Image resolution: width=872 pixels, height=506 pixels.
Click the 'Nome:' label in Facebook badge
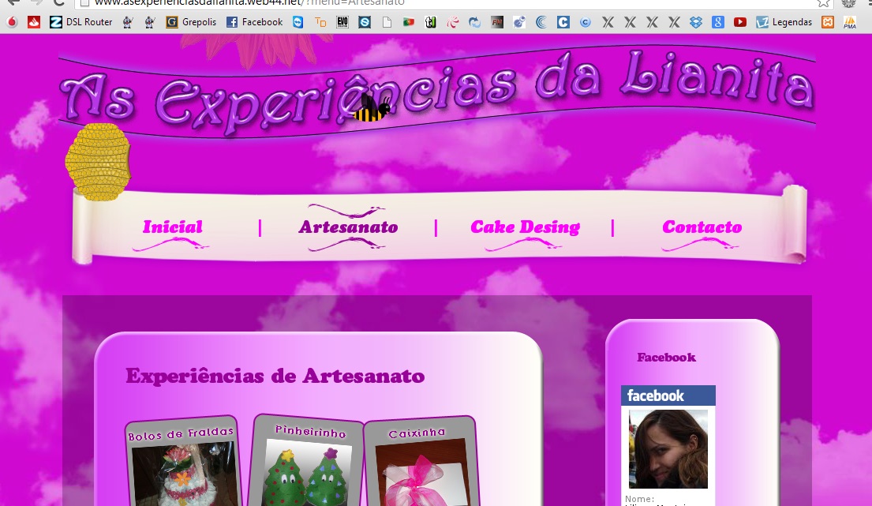(x=639, y=499)
